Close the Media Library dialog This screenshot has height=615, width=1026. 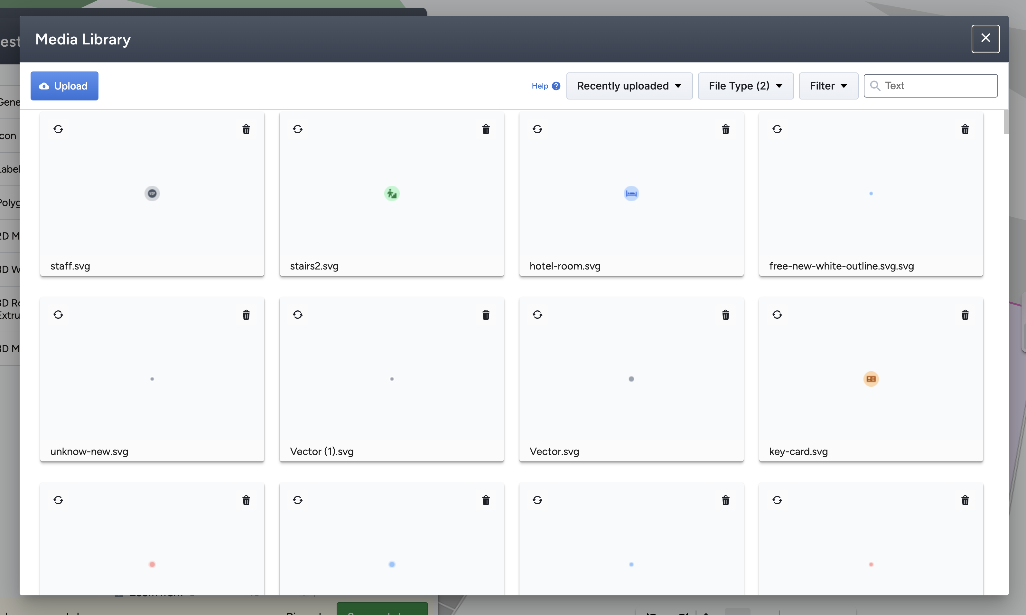[985, 39]
